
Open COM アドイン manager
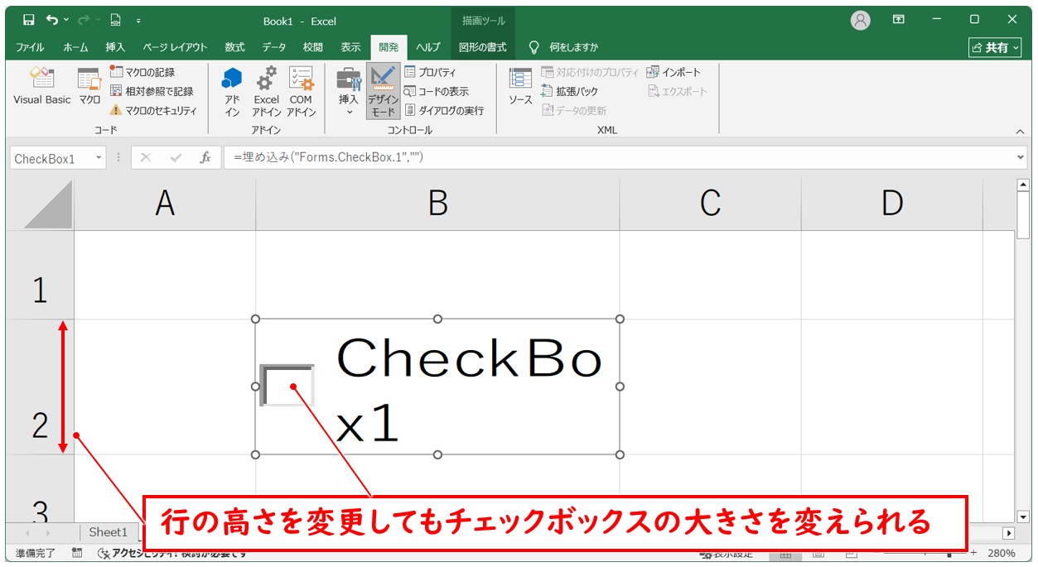301,91
